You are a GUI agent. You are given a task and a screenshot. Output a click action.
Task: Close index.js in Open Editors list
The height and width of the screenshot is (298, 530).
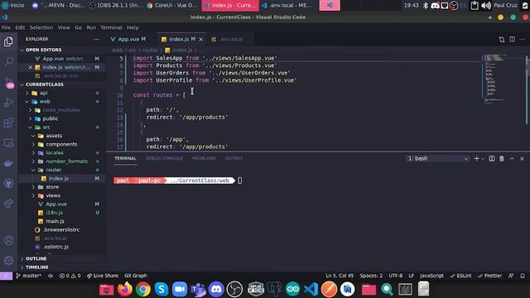coord(31,67)
